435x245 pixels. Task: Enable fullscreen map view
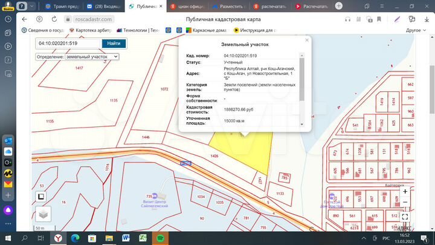pos(405,217)
